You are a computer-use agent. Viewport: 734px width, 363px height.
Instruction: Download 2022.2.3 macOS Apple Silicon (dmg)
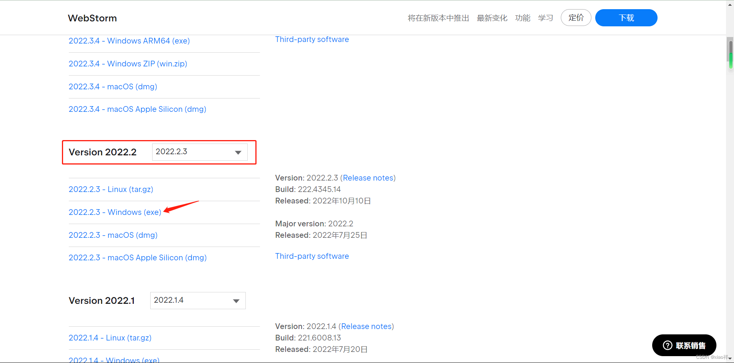pos(138,258)
